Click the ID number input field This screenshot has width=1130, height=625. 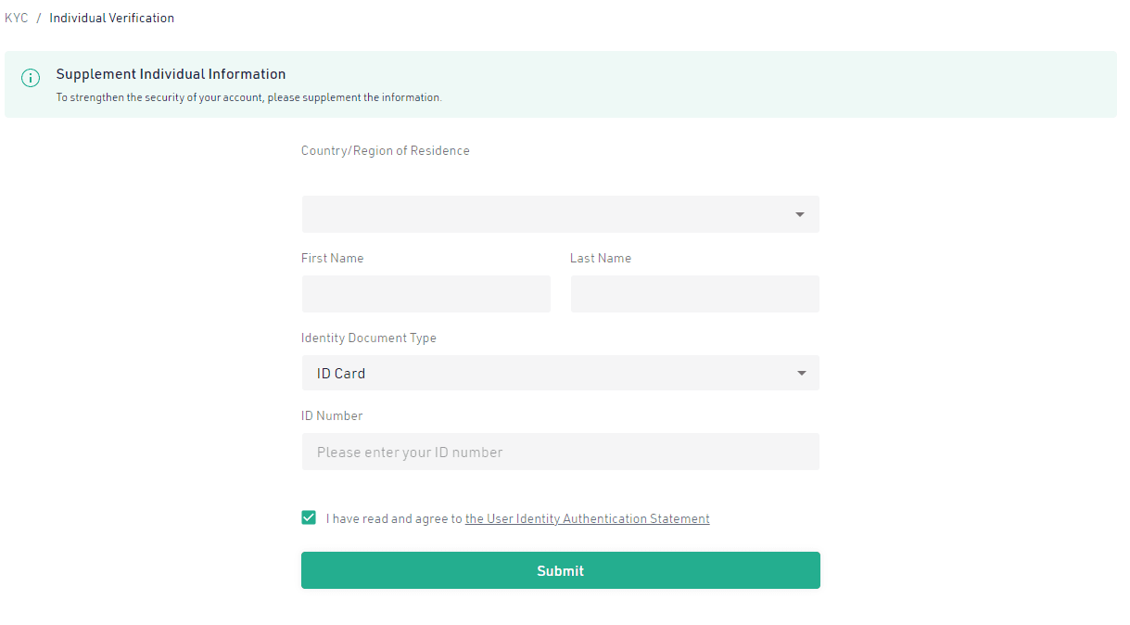(560, 452)
